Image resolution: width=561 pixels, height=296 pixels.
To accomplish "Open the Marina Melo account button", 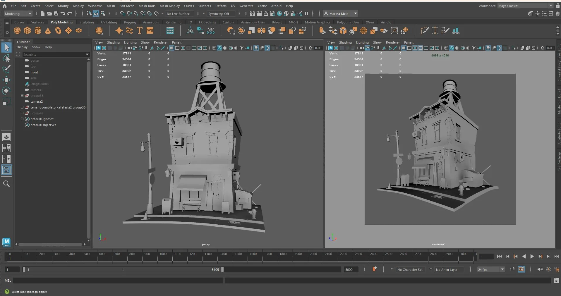I will (341, 14).
